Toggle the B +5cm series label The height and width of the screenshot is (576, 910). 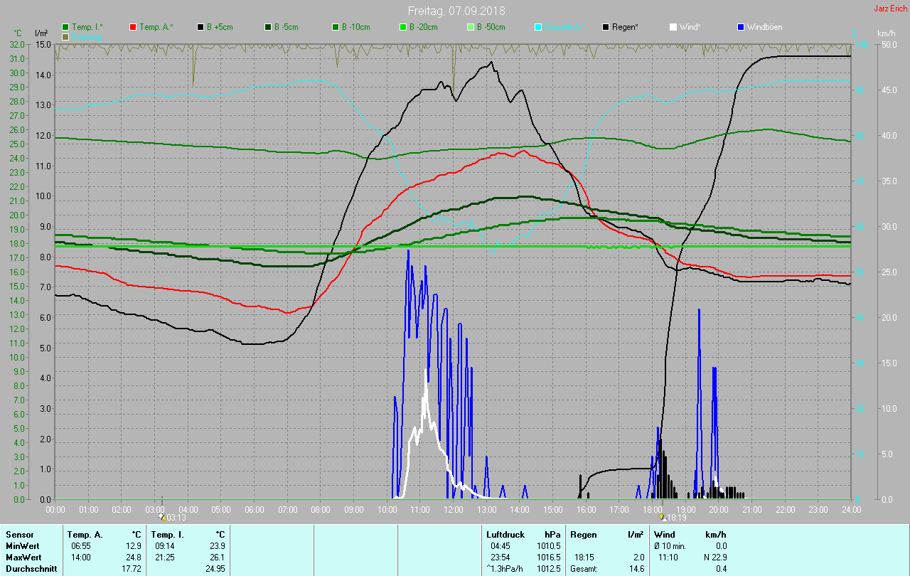(x=219, y=27)
